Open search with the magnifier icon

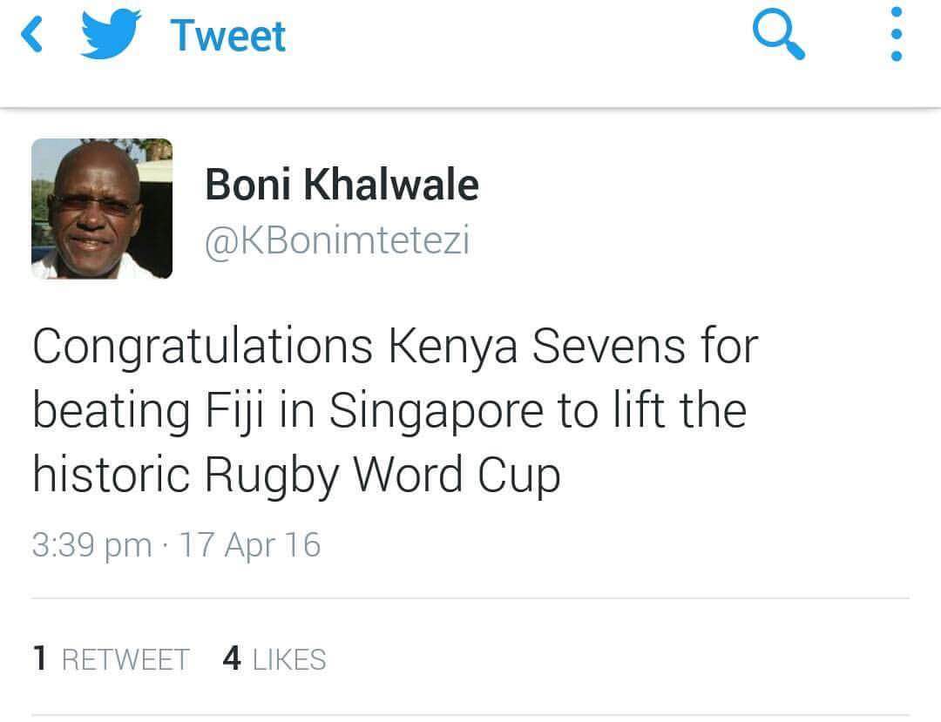tap(778, 37)
